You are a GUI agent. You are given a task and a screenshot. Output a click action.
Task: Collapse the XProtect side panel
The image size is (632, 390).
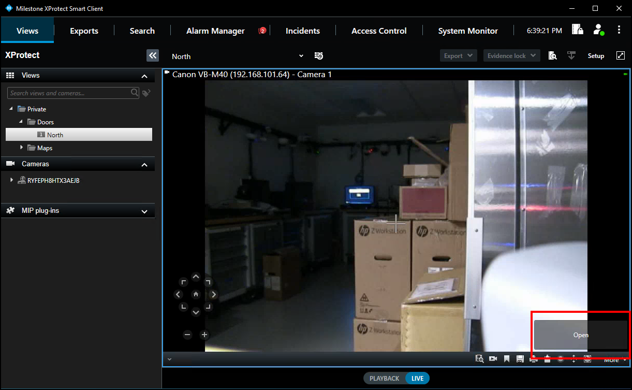(153, 55)
